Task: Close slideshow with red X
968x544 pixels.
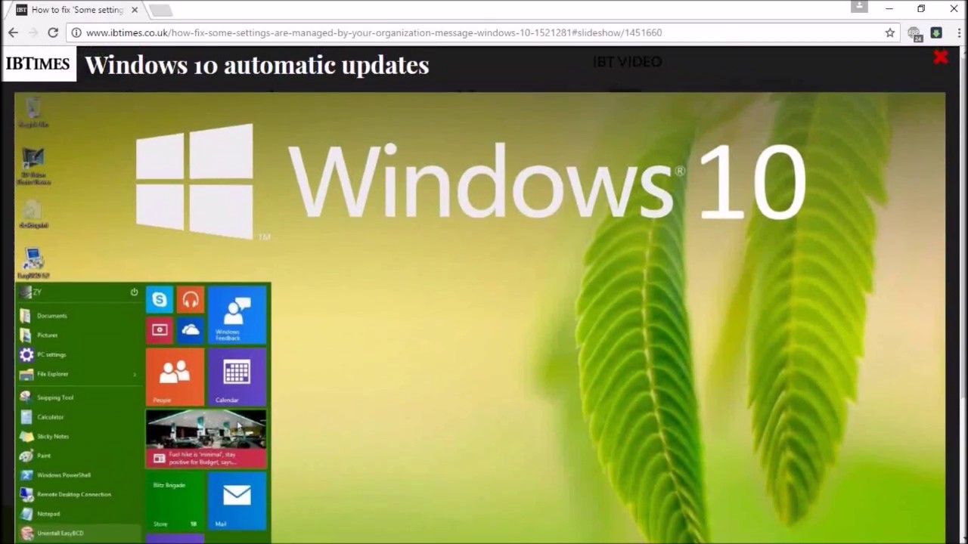Action: click(x=941, y=57)
